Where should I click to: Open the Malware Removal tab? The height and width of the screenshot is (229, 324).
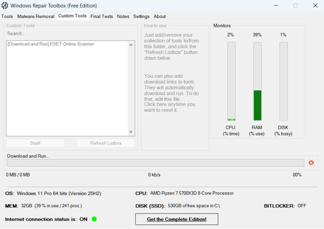[35, 16]
